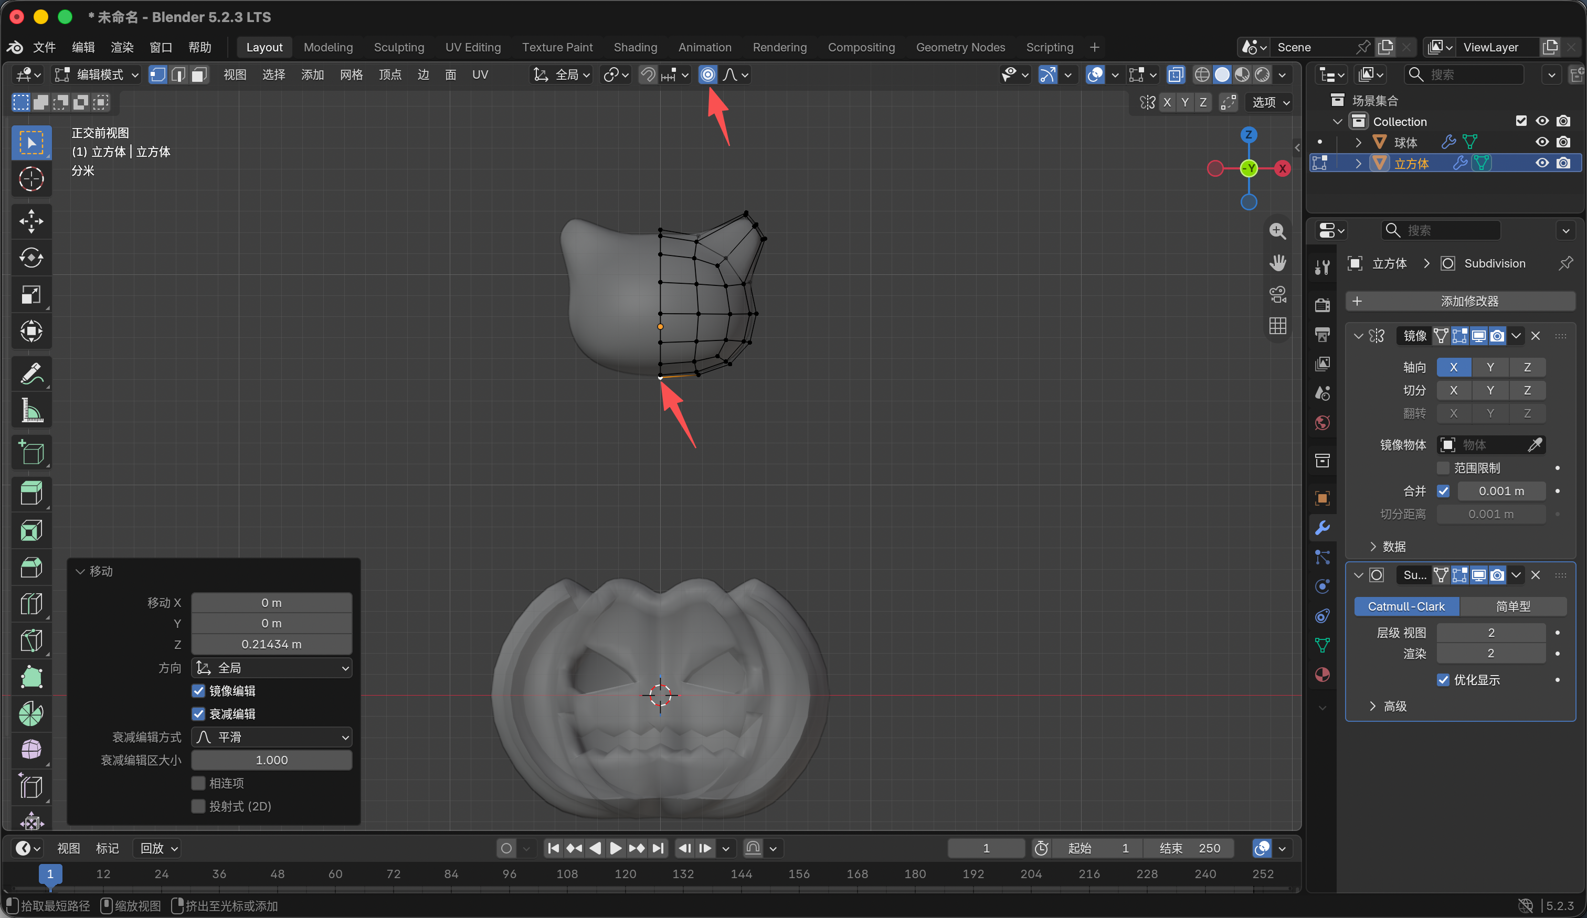The height and width of the screenshot is (918, 1587).
Task: Uncheck 衰减编辑 checkbox
Action: 198,714
